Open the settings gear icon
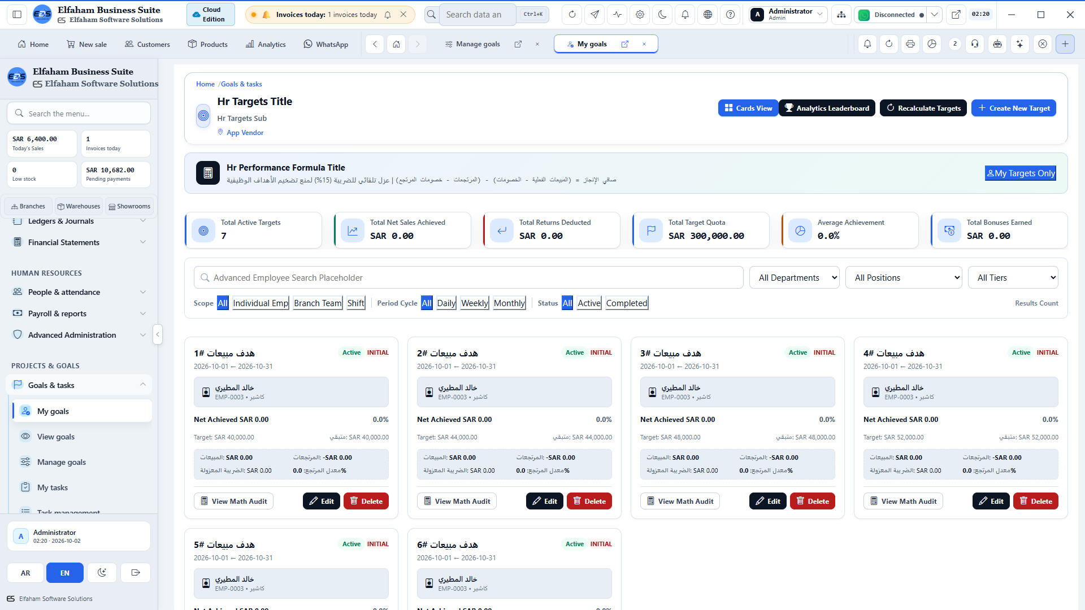Viewport: 1085px width, 610px height. [640, 15]
